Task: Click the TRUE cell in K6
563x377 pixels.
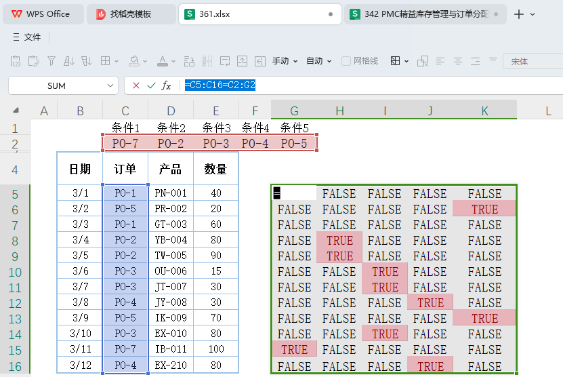Action: coord(484,209)
